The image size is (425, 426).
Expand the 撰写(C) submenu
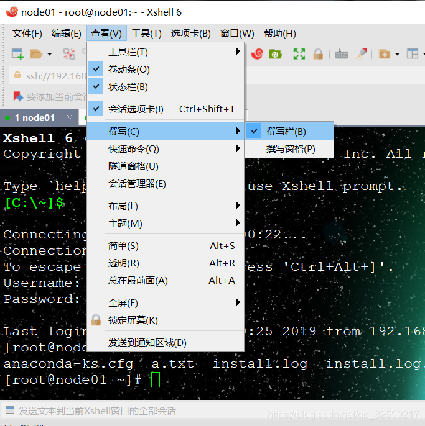(x=166, y=131)
